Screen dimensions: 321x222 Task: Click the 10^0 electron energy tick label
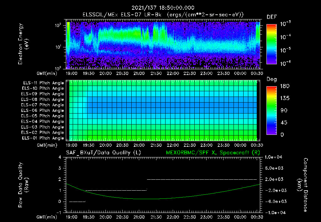pyautogui.click(x=58, y=68)
